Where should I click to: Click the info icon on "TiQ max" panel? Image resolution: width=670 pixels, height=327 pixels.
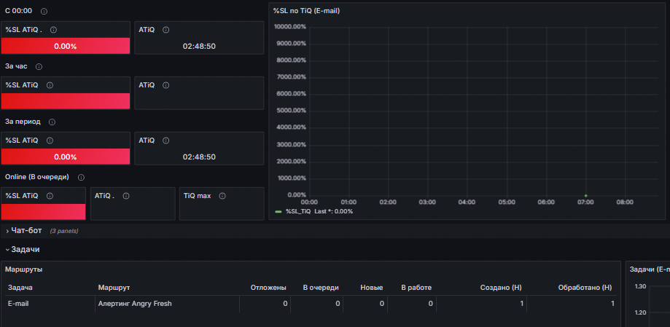[x=222, y=195]
